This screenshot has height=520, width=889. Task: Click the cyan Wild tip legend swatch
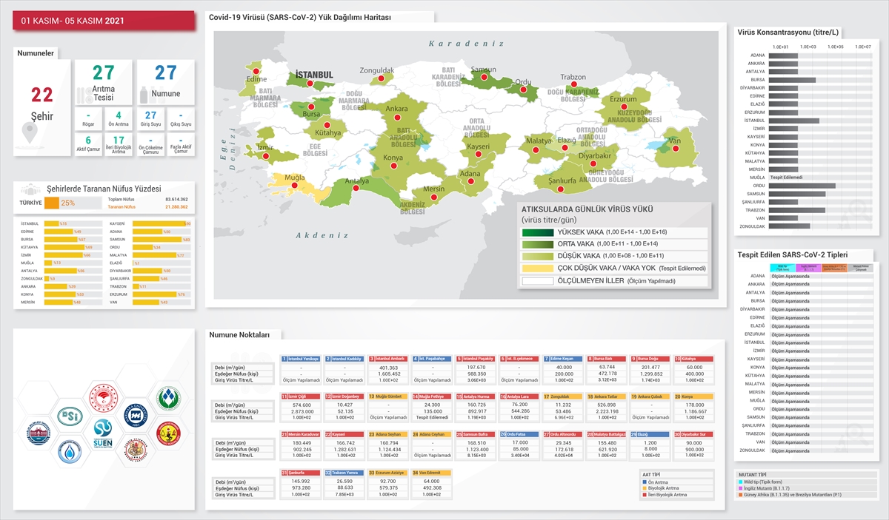point(739,482)
